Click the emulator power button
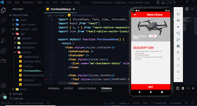Screen dimensions: 197x106 click(x=178, y=14)
